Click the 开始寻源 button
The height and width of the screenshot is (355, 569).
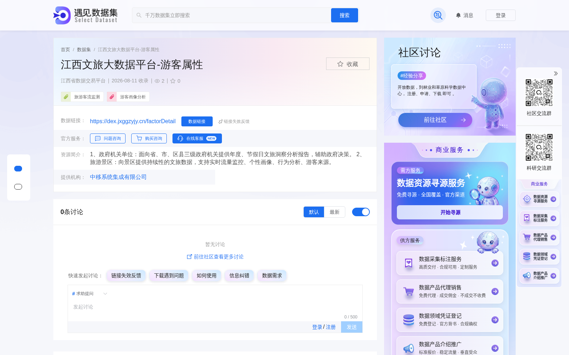[450, 212]
